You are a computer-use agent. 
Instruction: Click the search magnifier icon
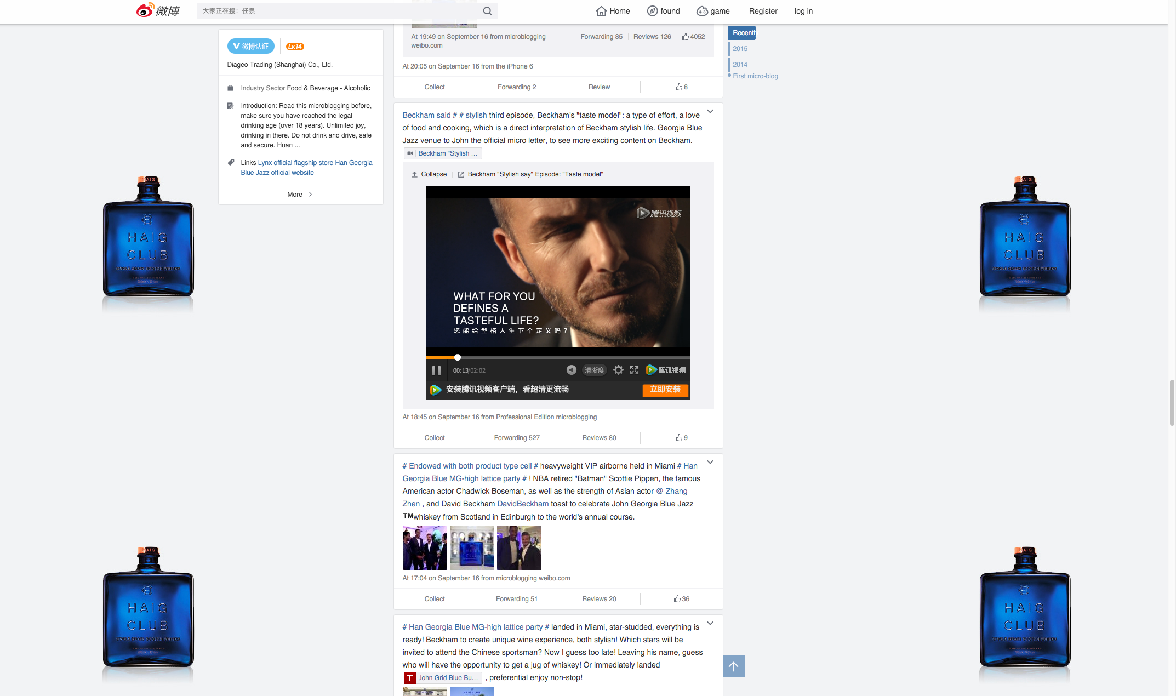pyautogui.click(x=487, y=11)
